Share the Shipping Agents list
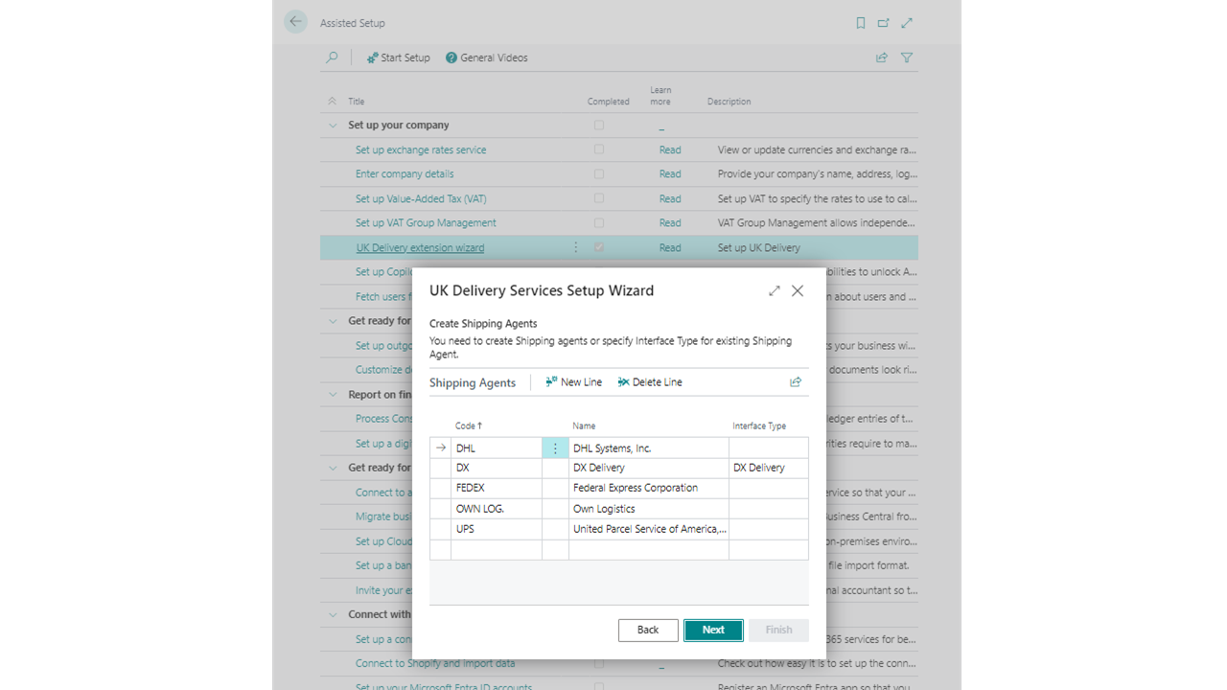Image resolution: width=1227 pixels, height=690 pixels. [795, 381]
